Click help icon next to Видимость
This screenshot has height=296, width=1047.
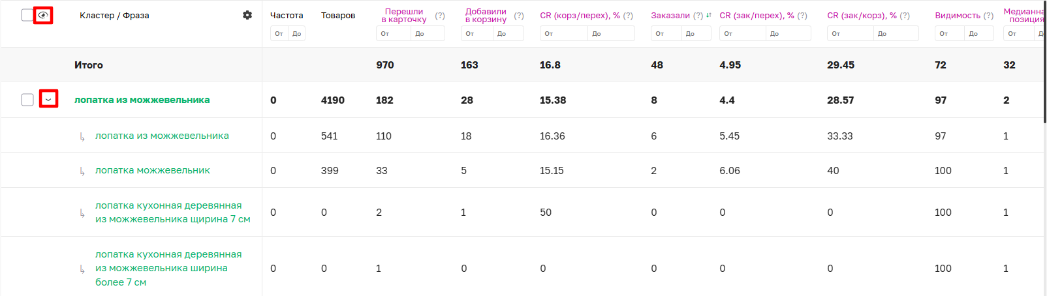point(988,16)
